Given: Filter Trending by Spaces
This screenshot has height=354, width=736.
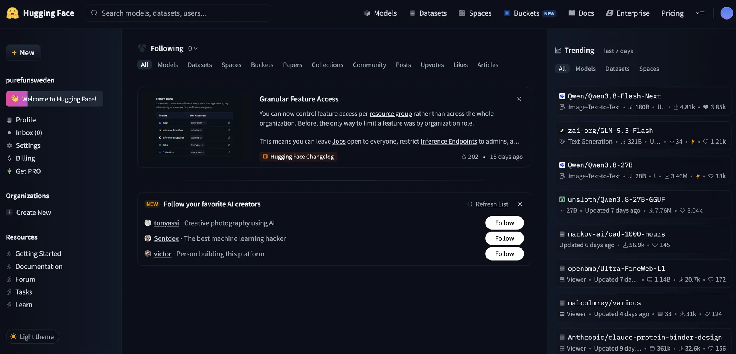Looking at the screenshot, I should pos(649,69).
